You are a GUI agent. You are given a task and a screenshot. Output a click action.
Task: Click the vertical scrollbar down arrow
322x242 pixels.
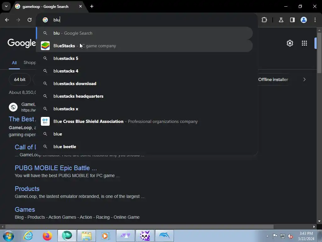(319, 221)
